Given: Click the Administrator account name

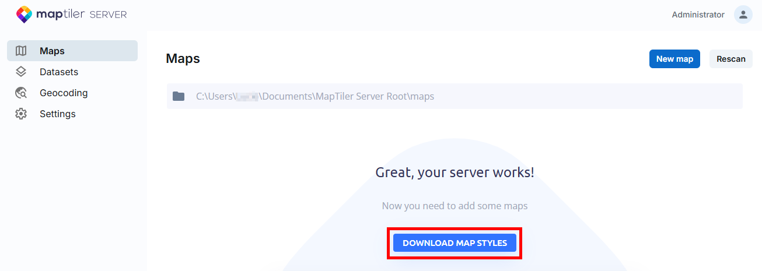Looking at the screenshot, I should (698, 15).
